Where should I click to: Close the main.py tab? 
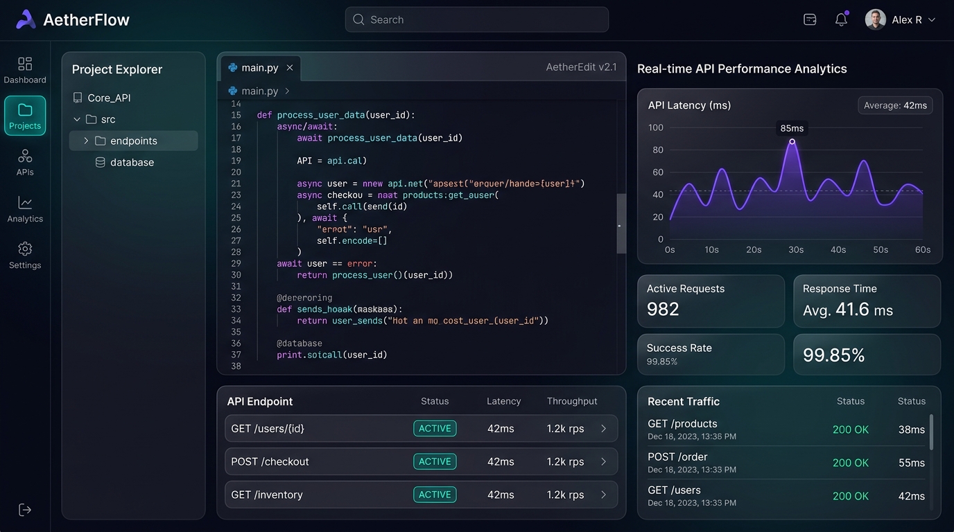(290, 68)
